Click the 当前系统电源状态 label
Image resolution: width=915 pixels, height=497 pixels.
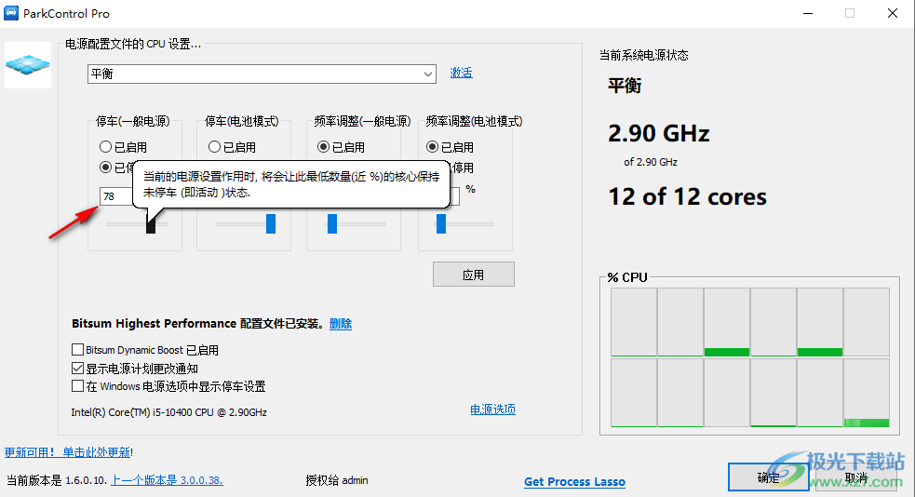(643, 56)
